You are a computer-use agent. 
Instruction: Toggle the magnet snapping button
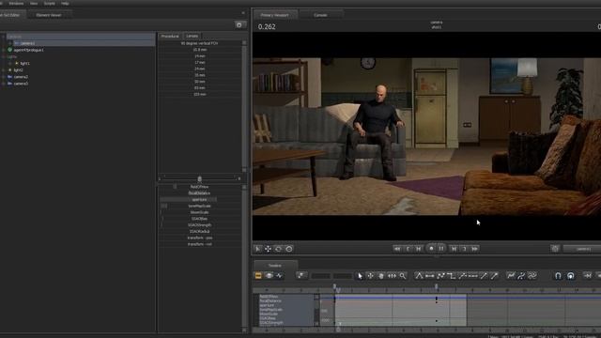(558, 275)
